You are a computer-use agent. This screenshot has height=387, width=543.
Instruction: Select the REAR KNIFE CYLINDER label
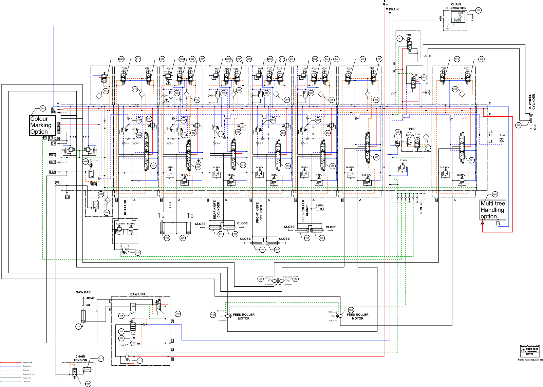click(x=217, y=210)
